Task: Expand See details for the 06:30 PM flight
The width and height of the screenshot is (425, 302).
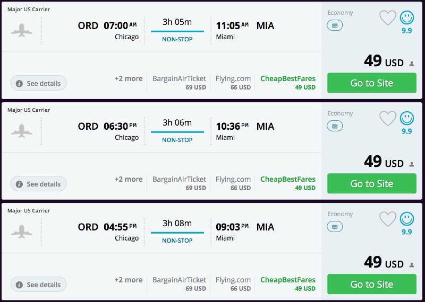Action: pos(38,184)
